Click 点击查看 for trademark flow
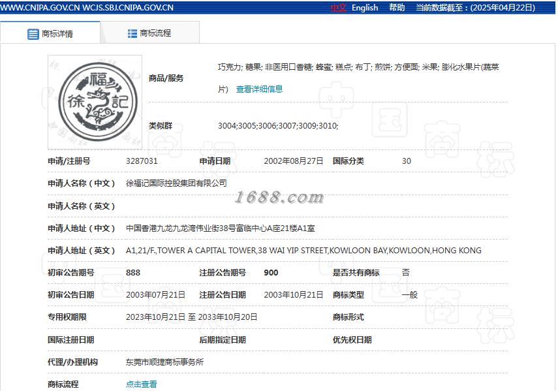 pyautogui.click(x=141, y=384)
